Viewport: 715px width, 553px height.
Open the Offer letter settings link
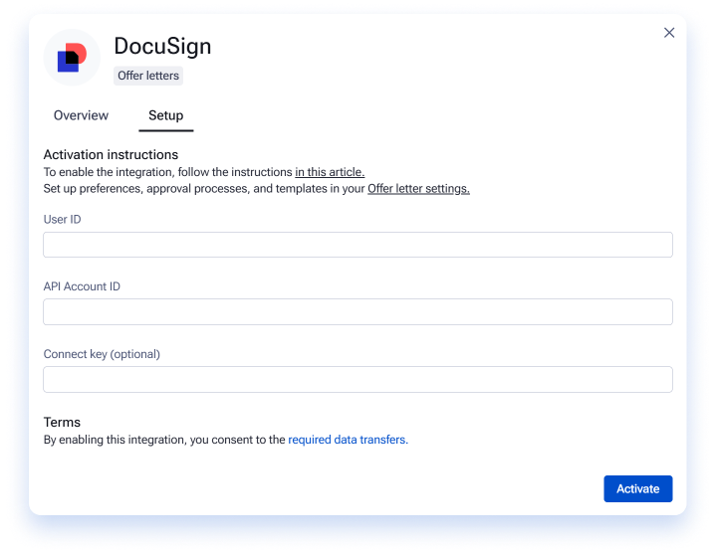pyautogui.click(x=418, y=189)
